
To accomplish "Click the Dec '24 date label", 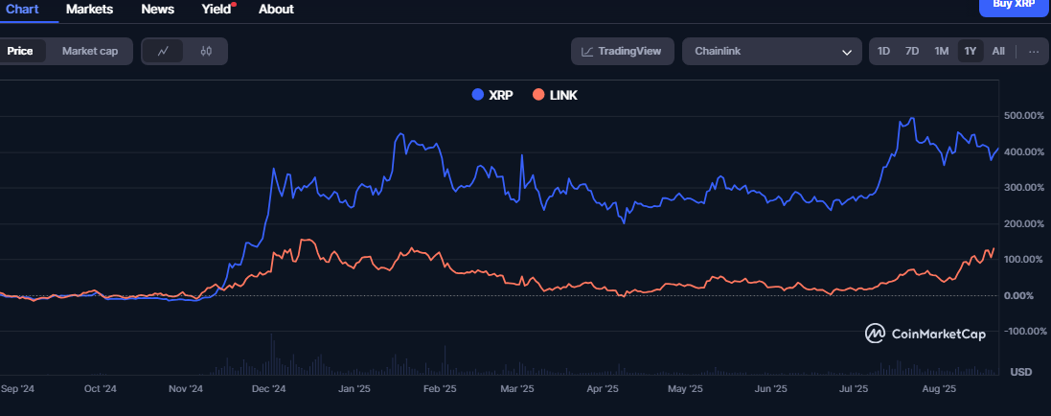I will click(270, 388).
